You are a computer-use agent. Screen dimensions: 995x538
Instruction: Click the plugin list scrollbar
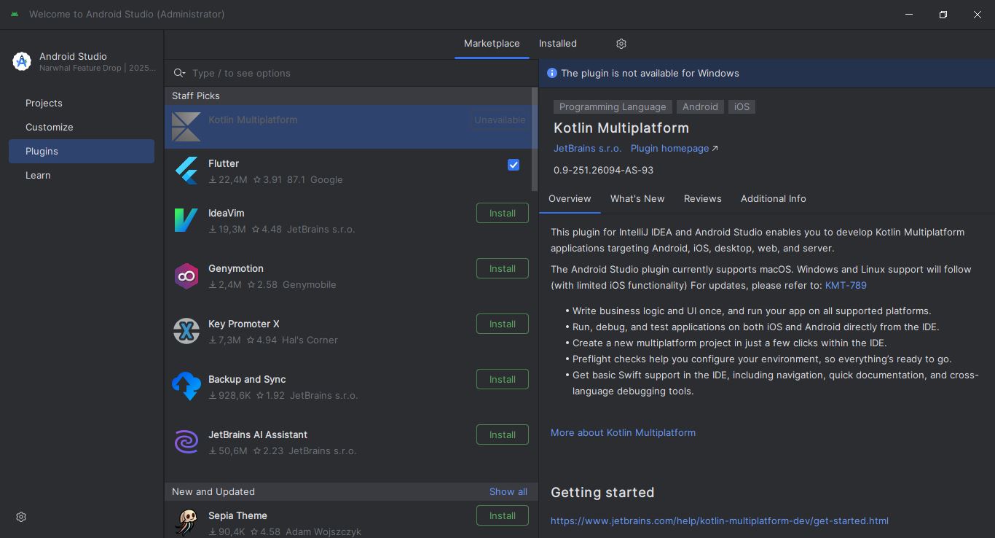point(535,139)
